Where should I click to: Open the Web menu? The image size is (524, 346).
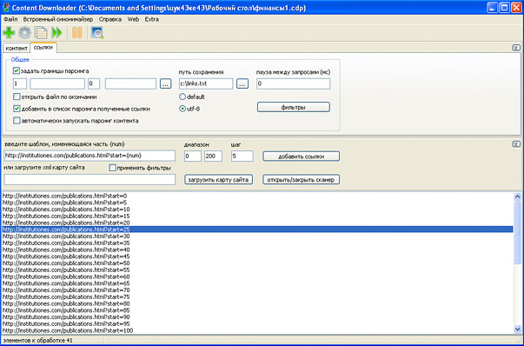click(x=133, y=19)
